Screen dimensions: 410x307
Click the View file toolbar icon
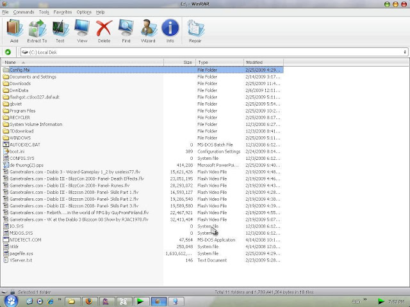click(x=82, y=28)
